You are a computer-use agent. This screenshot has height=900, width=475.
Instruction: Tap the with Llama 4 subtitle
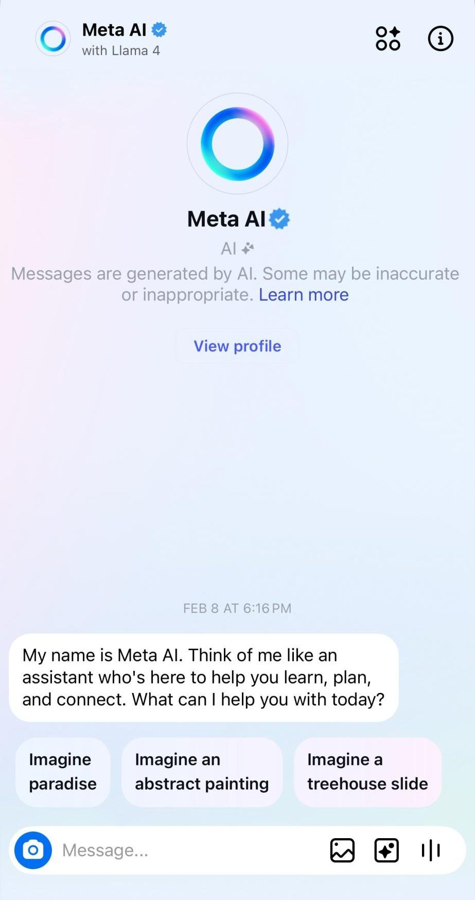[121, 50]
